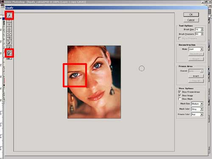The height and width of the screenshot is (159, 212).
Task: Click the Thaw All button
Action: [196, 81]
